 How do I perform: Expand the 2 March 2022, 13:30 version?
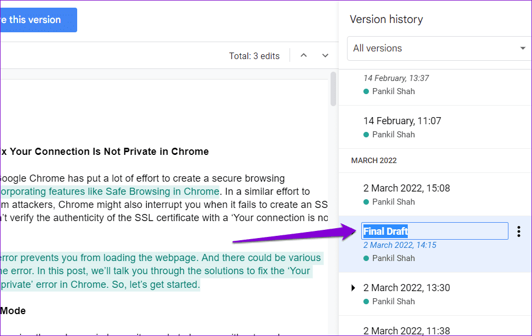click(x=353, y=288)
